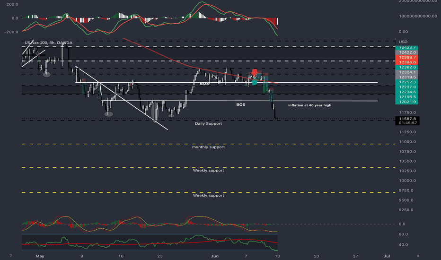This screenshot has width=441, height=260.
Task: Click the 'Weekly support' label near 10250
Action: tap(208, 170)
